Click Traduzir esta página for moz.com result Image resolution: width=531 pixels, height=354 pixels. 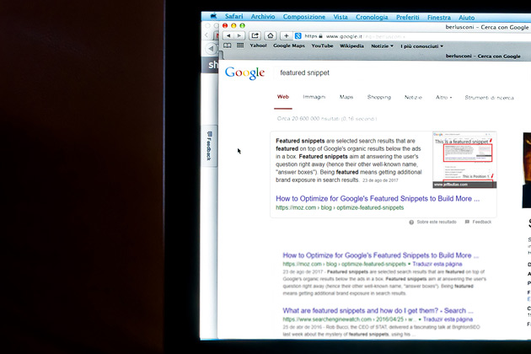click(x=437, y=264)
